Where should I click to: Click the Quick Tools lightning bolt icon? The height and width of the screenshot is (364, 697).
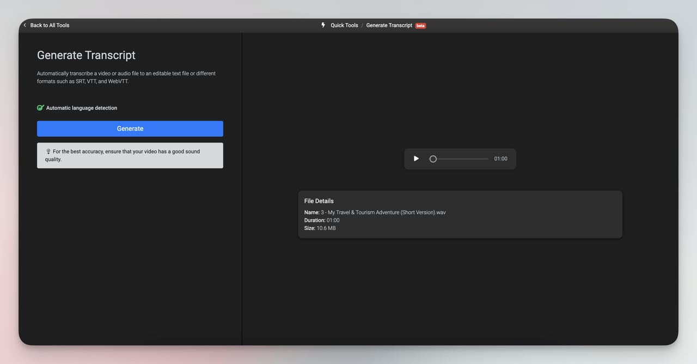(x=323, y=25)
